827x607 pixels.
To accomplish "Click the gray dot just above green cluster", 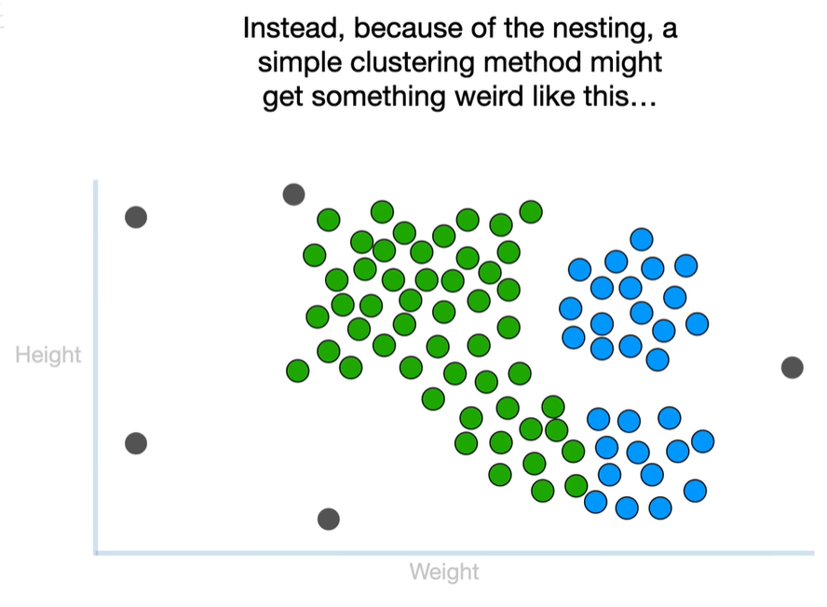I will click(x=293, y=195).
